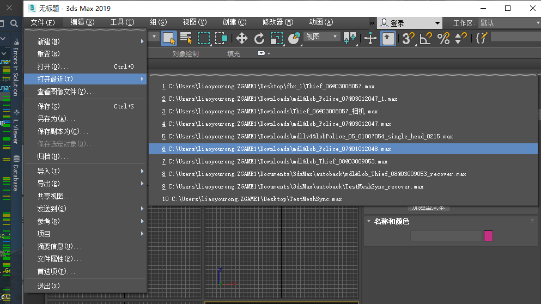This screenshot has height=304, width=541.
Task: Expand the 导入(I) submenu
Action: [85, 171]
